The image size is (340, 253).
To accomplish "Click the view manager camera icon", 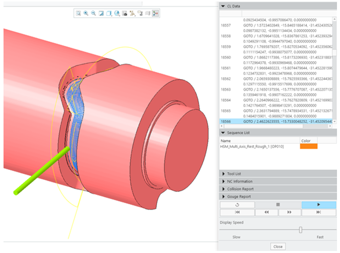I will (x=124, y=14).
